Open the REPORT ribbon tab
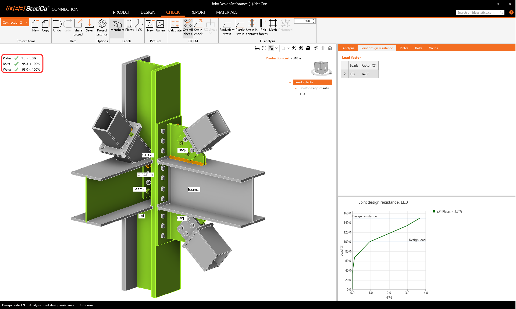516x309 pixels. click(x=198, y=12)
